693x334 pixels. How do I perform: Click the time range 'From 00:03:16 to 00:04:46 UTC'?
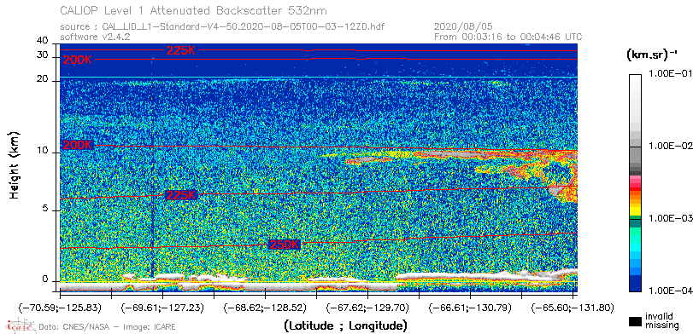pos(508,37)
